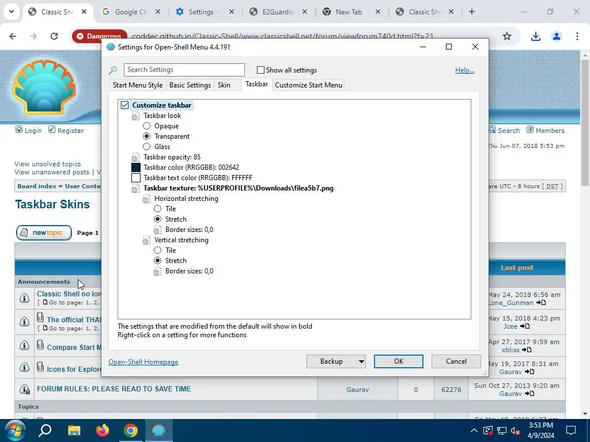
Task: Open the network tray icon
Action: [502, 430]
